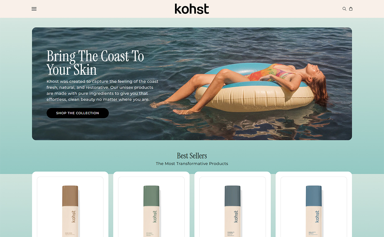
Task: Click kohst label on green-capped bottle
Action: click(x=155, y=216)
